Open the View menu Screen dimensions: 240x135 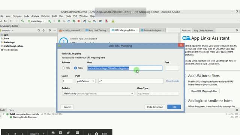pos(8,16)
